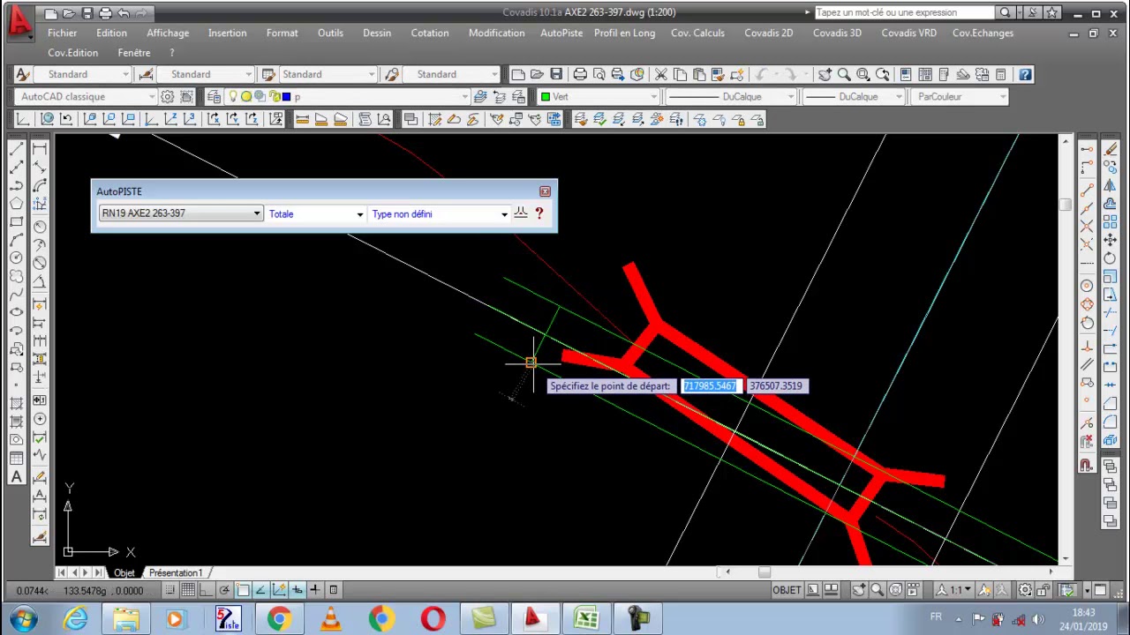Click the Print (plot) icon
The image size is (1130, 635).
click(x=580, y=74)
